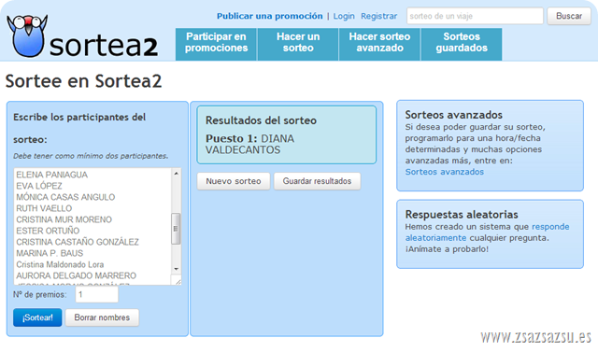The image size is (598, 352).
Task: Focus the search field 'sorteo de un viaje'
Action: click(475, 16)
